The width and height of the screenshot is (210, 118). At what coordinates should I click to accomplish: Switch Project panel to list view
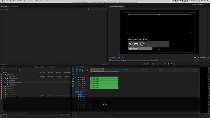coord(1,115)
